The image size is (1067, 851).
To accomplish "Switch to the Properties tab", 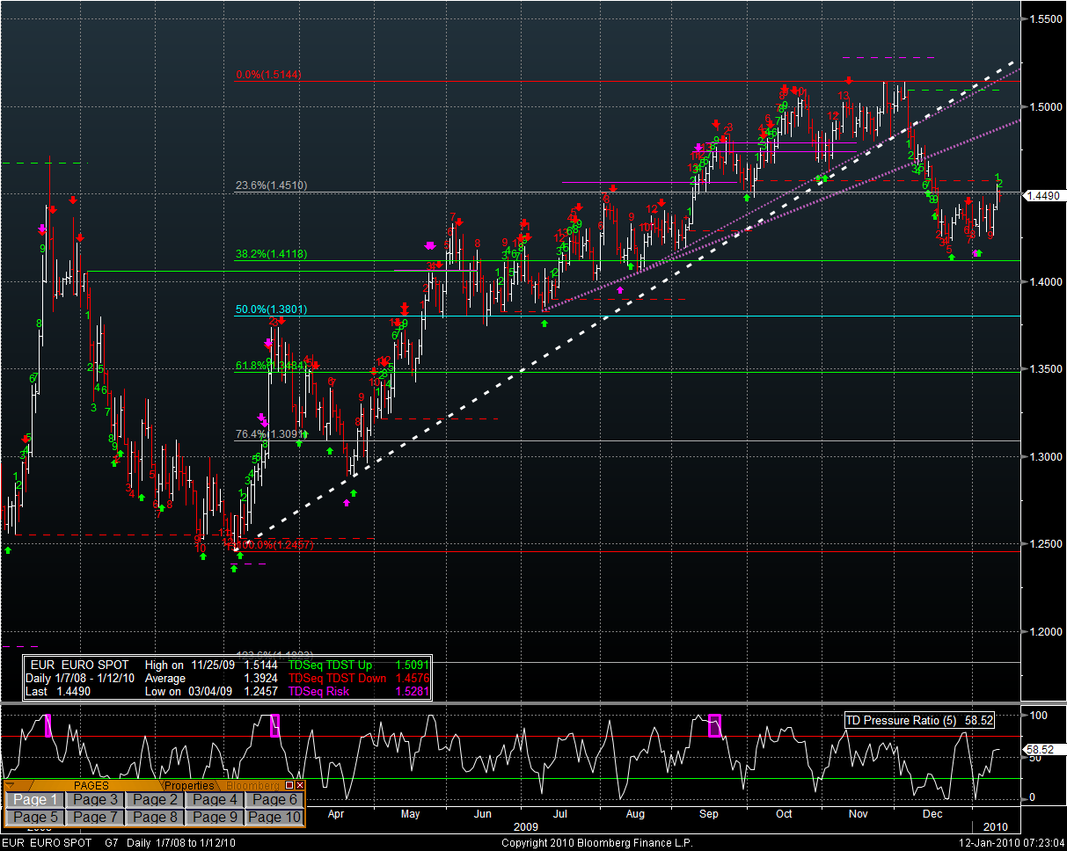I will [190, 785].
